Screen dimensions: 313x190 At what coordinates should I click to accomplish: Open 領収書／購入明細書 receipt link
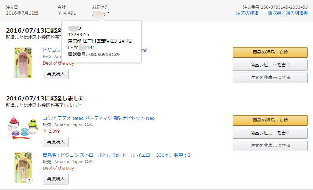288,13
